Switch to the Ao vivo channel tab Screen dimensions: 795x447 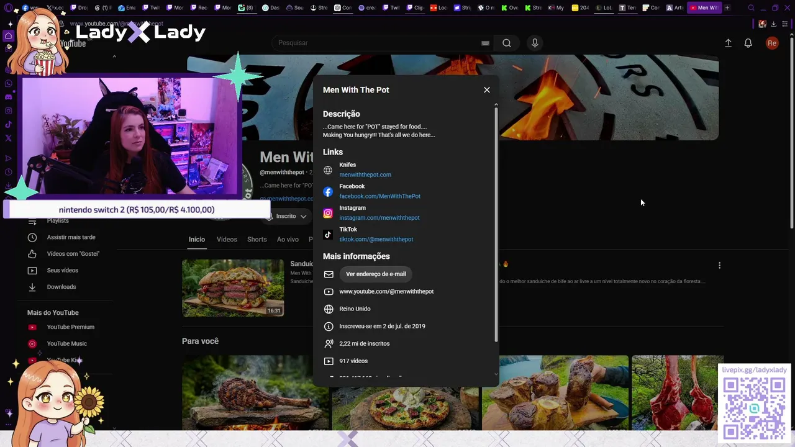(288, 240)
